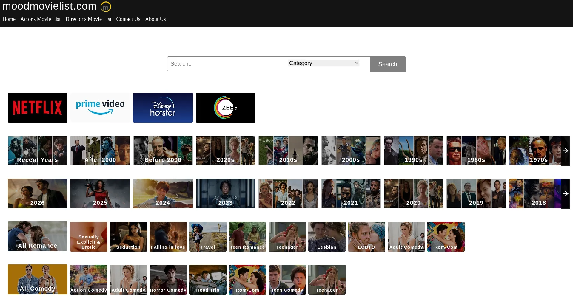Choose the Road Trip tile
The image size is (573, 296).
[x=208, y=280]
